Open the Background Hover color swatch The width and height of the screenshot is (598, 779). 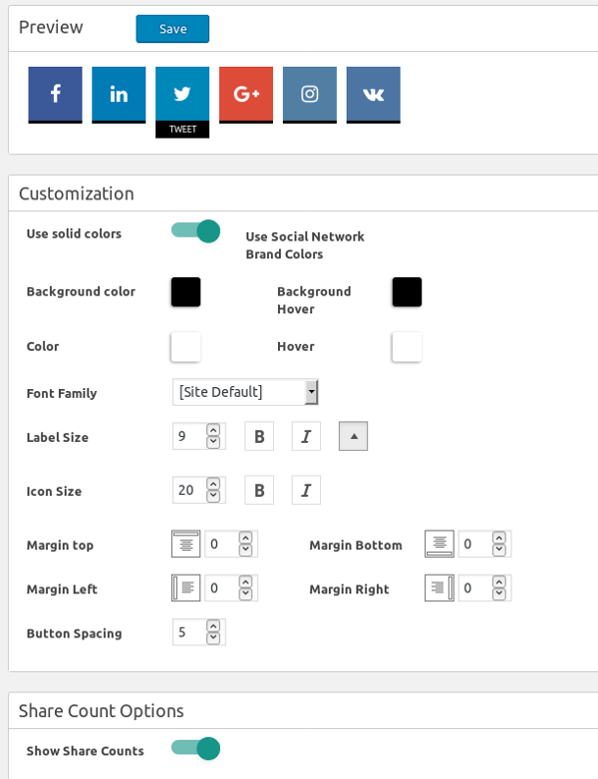coord(407,292)
